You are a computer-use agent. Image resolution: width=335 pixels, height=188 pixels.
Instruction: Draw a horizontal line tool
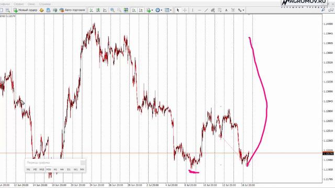pyautogui.click(x=199, y=10)
